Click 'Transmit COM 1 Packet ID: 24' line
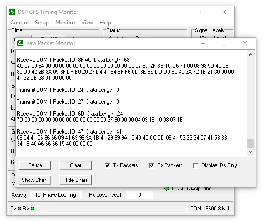The width and height of the screenshot is (263, 222). coord(68,90)
